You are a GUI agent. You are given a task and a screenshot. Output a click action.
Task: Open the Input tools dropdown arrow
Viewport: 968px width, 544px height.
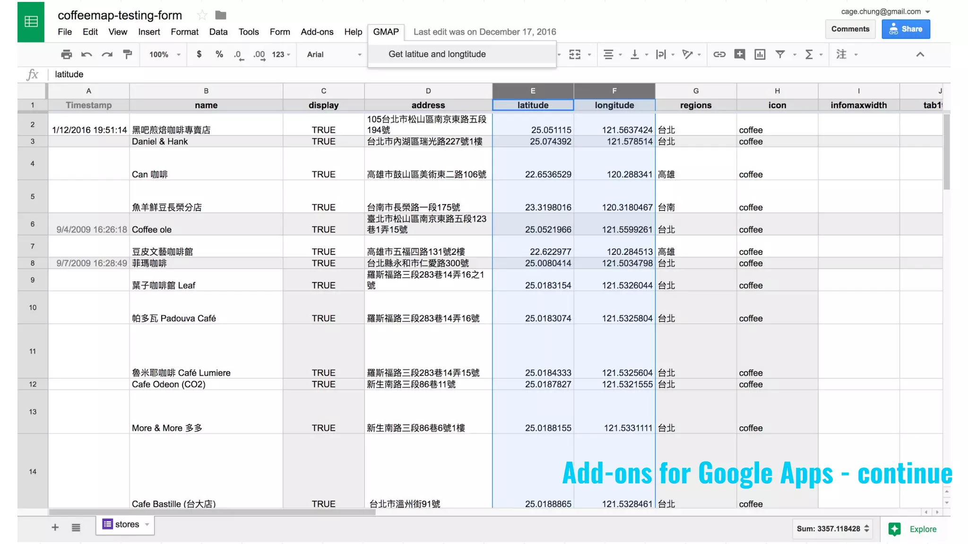click(x=856, y=55)
